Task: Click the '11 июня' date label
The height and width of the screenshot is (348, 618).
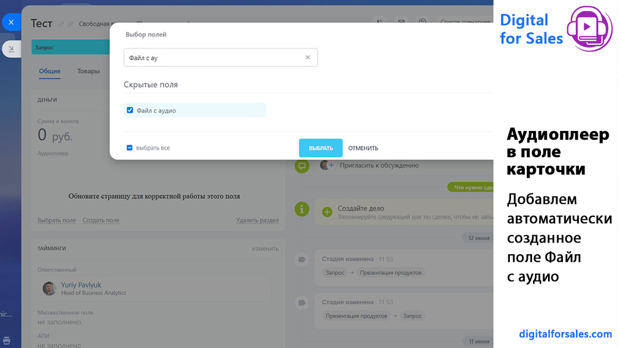Action: [x=477, y=341]
